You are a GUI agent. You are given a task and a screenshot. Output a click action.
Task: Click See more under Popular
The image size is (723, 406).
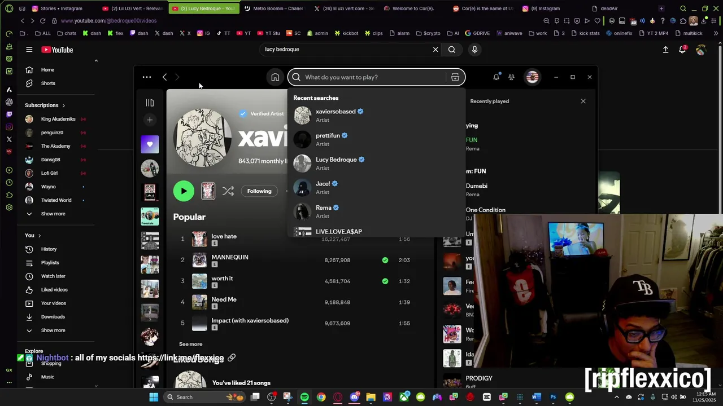(x=190, y=344)
